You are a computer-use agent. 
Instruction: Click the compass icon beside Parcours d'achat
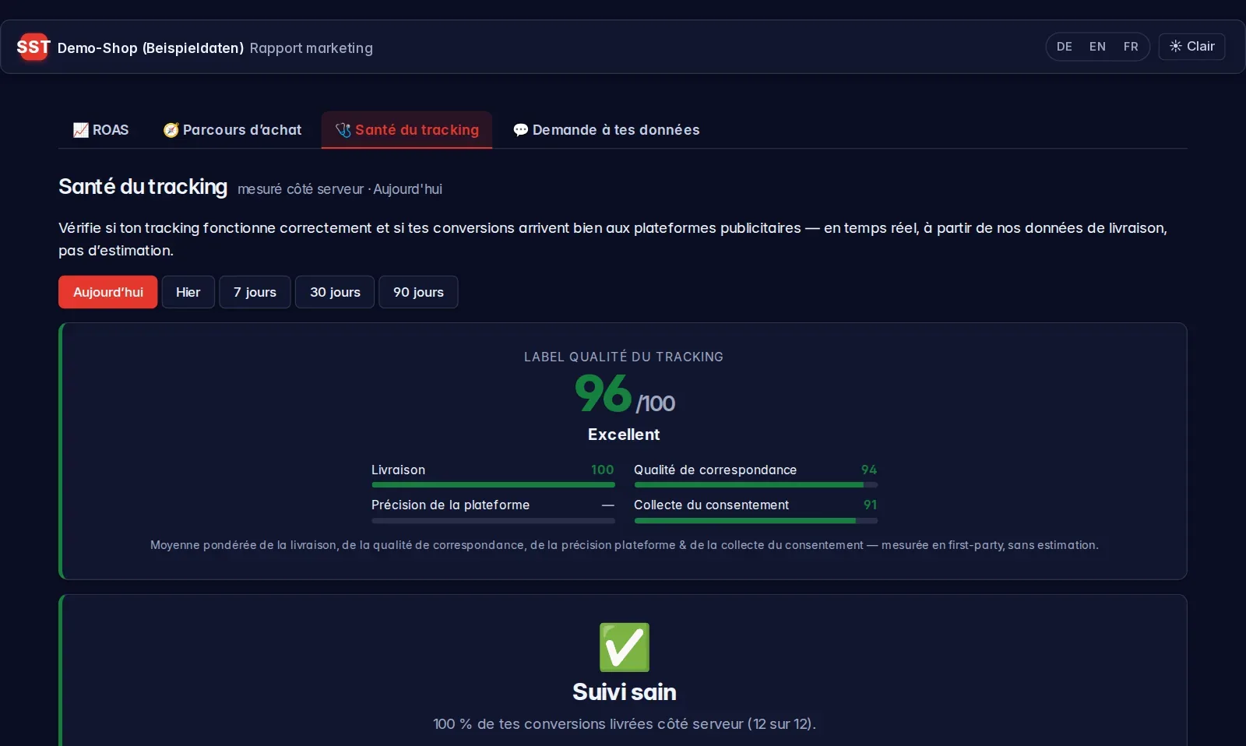tap(171, 130)
